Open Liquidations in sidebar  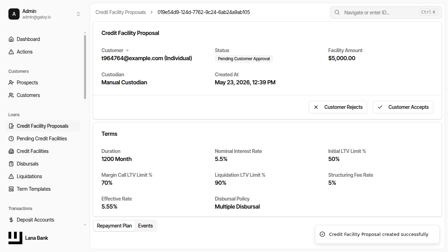coord(43,176)
